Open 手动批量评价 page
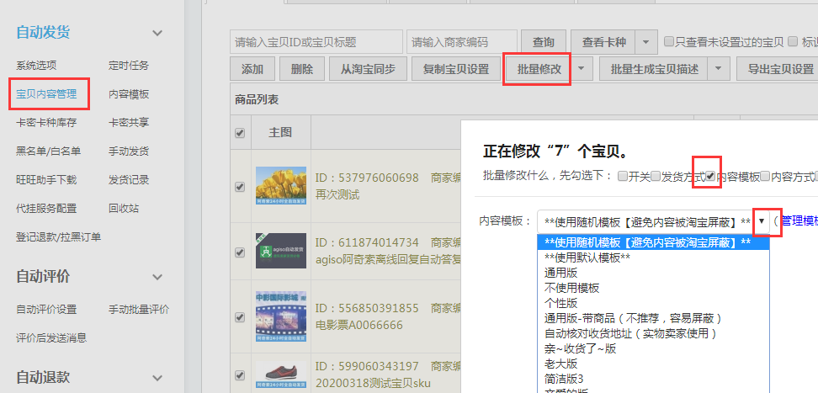Viewport: 818px width, 393px height. (x=139, y=310)
